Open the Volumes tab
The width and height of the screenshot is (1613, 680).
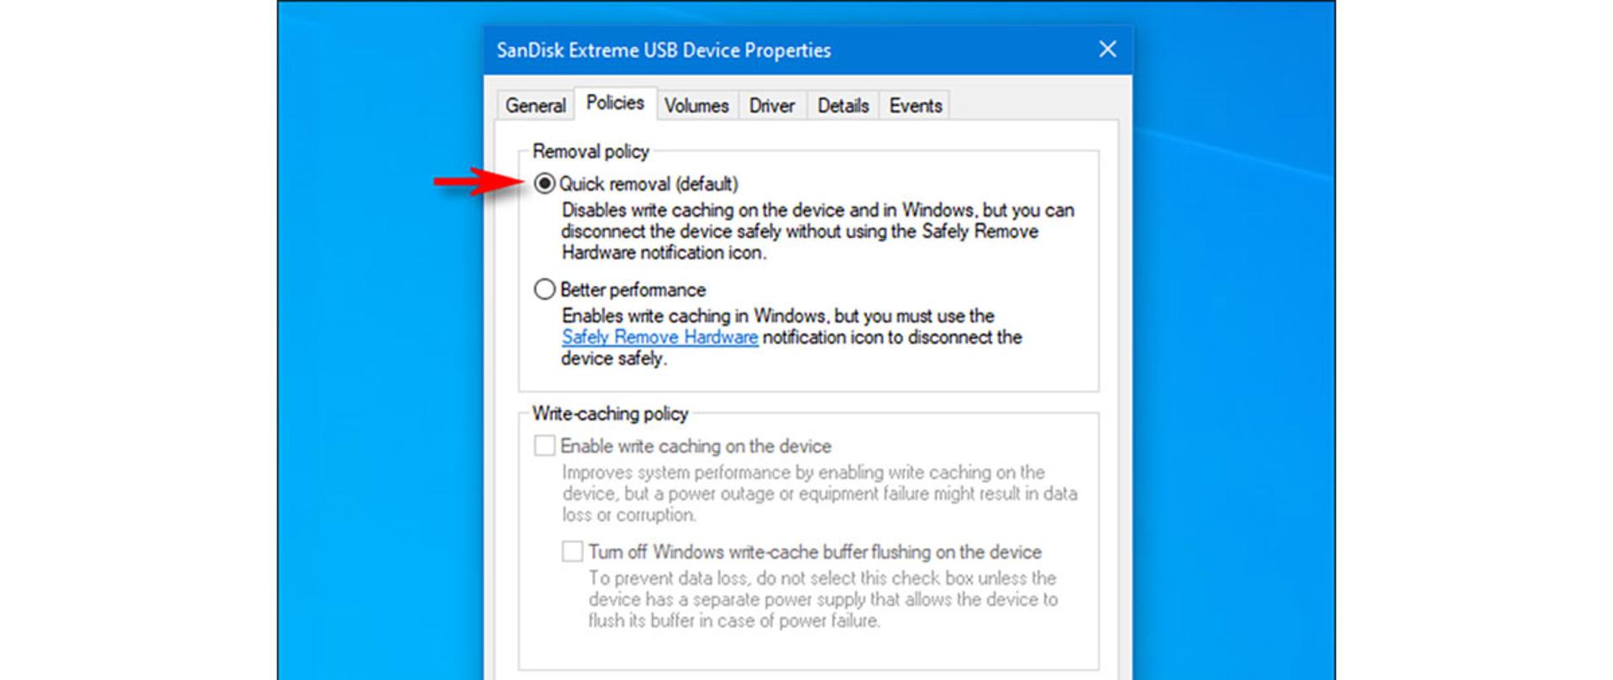[696, 106]
